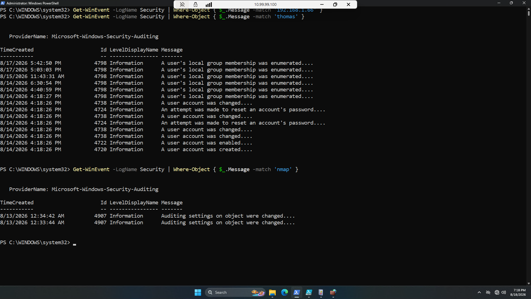Open the volume tray icon

tap(504, 292)
